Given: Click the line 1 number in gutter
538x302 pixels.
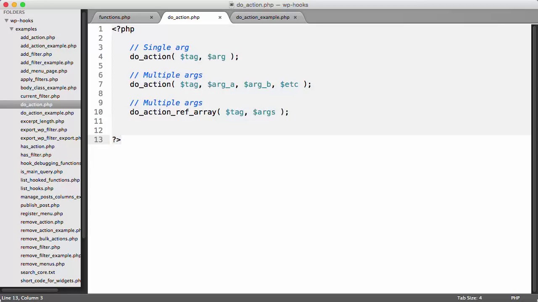Looking at the screenshot, I should click(x=100, y=29).
